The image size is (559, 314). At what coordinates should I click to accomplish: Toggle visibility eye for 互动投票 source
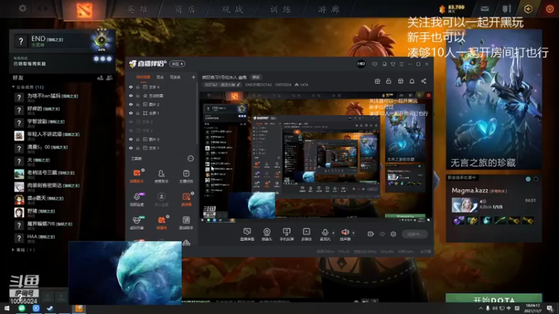pyautogui.click(x=131, y=96)
